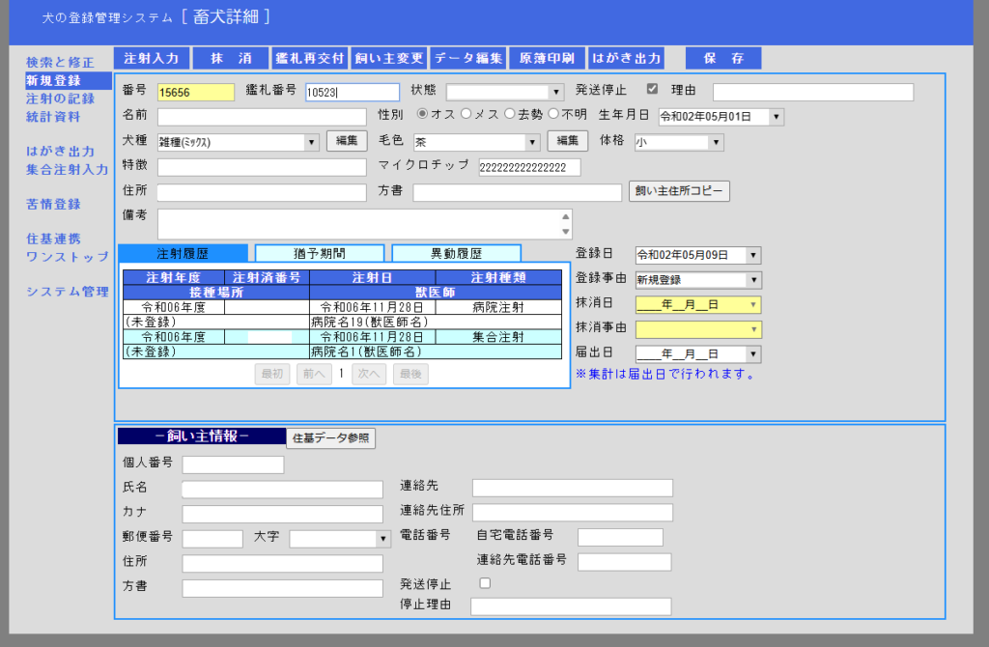Toggle the owner's 発送停止 checkbox
Viewport: 989px width, 647px height.
pyautogui.click(x=485, y=583)
